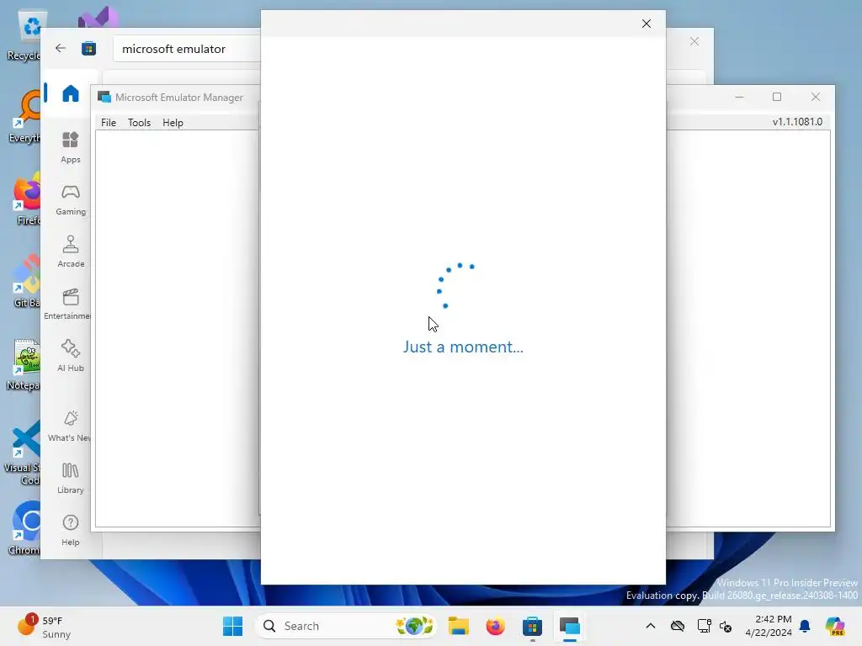Maximize the Emulator Manager window
The height and width of the screenshot is (646, 862).
click(x=777, y=97)
